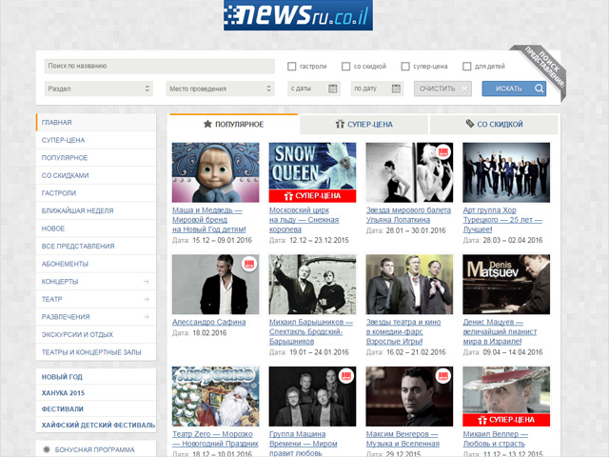This screenshot has width=609, height=457.
Task: Tick the 'гастроли' checkbox
Action: [x=292, y=67]
